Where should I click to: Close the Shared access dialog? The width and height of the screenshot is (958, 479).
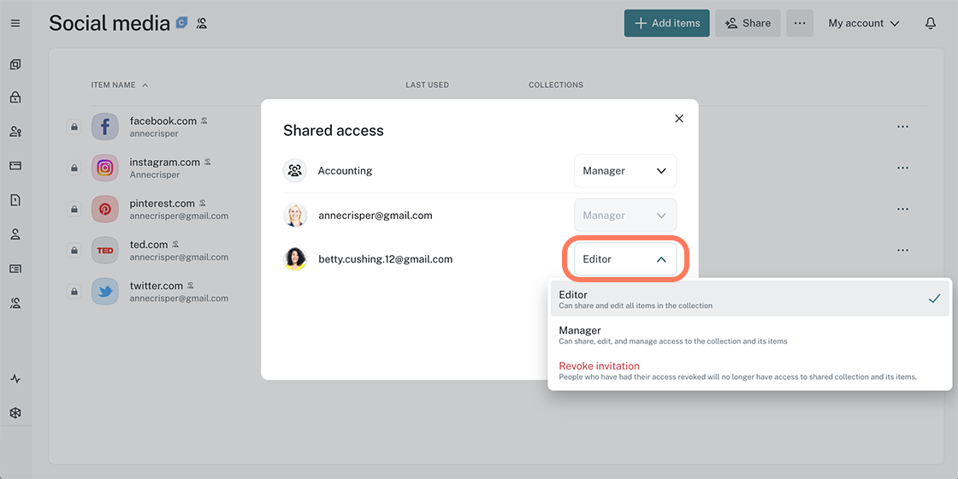(679, 119)
